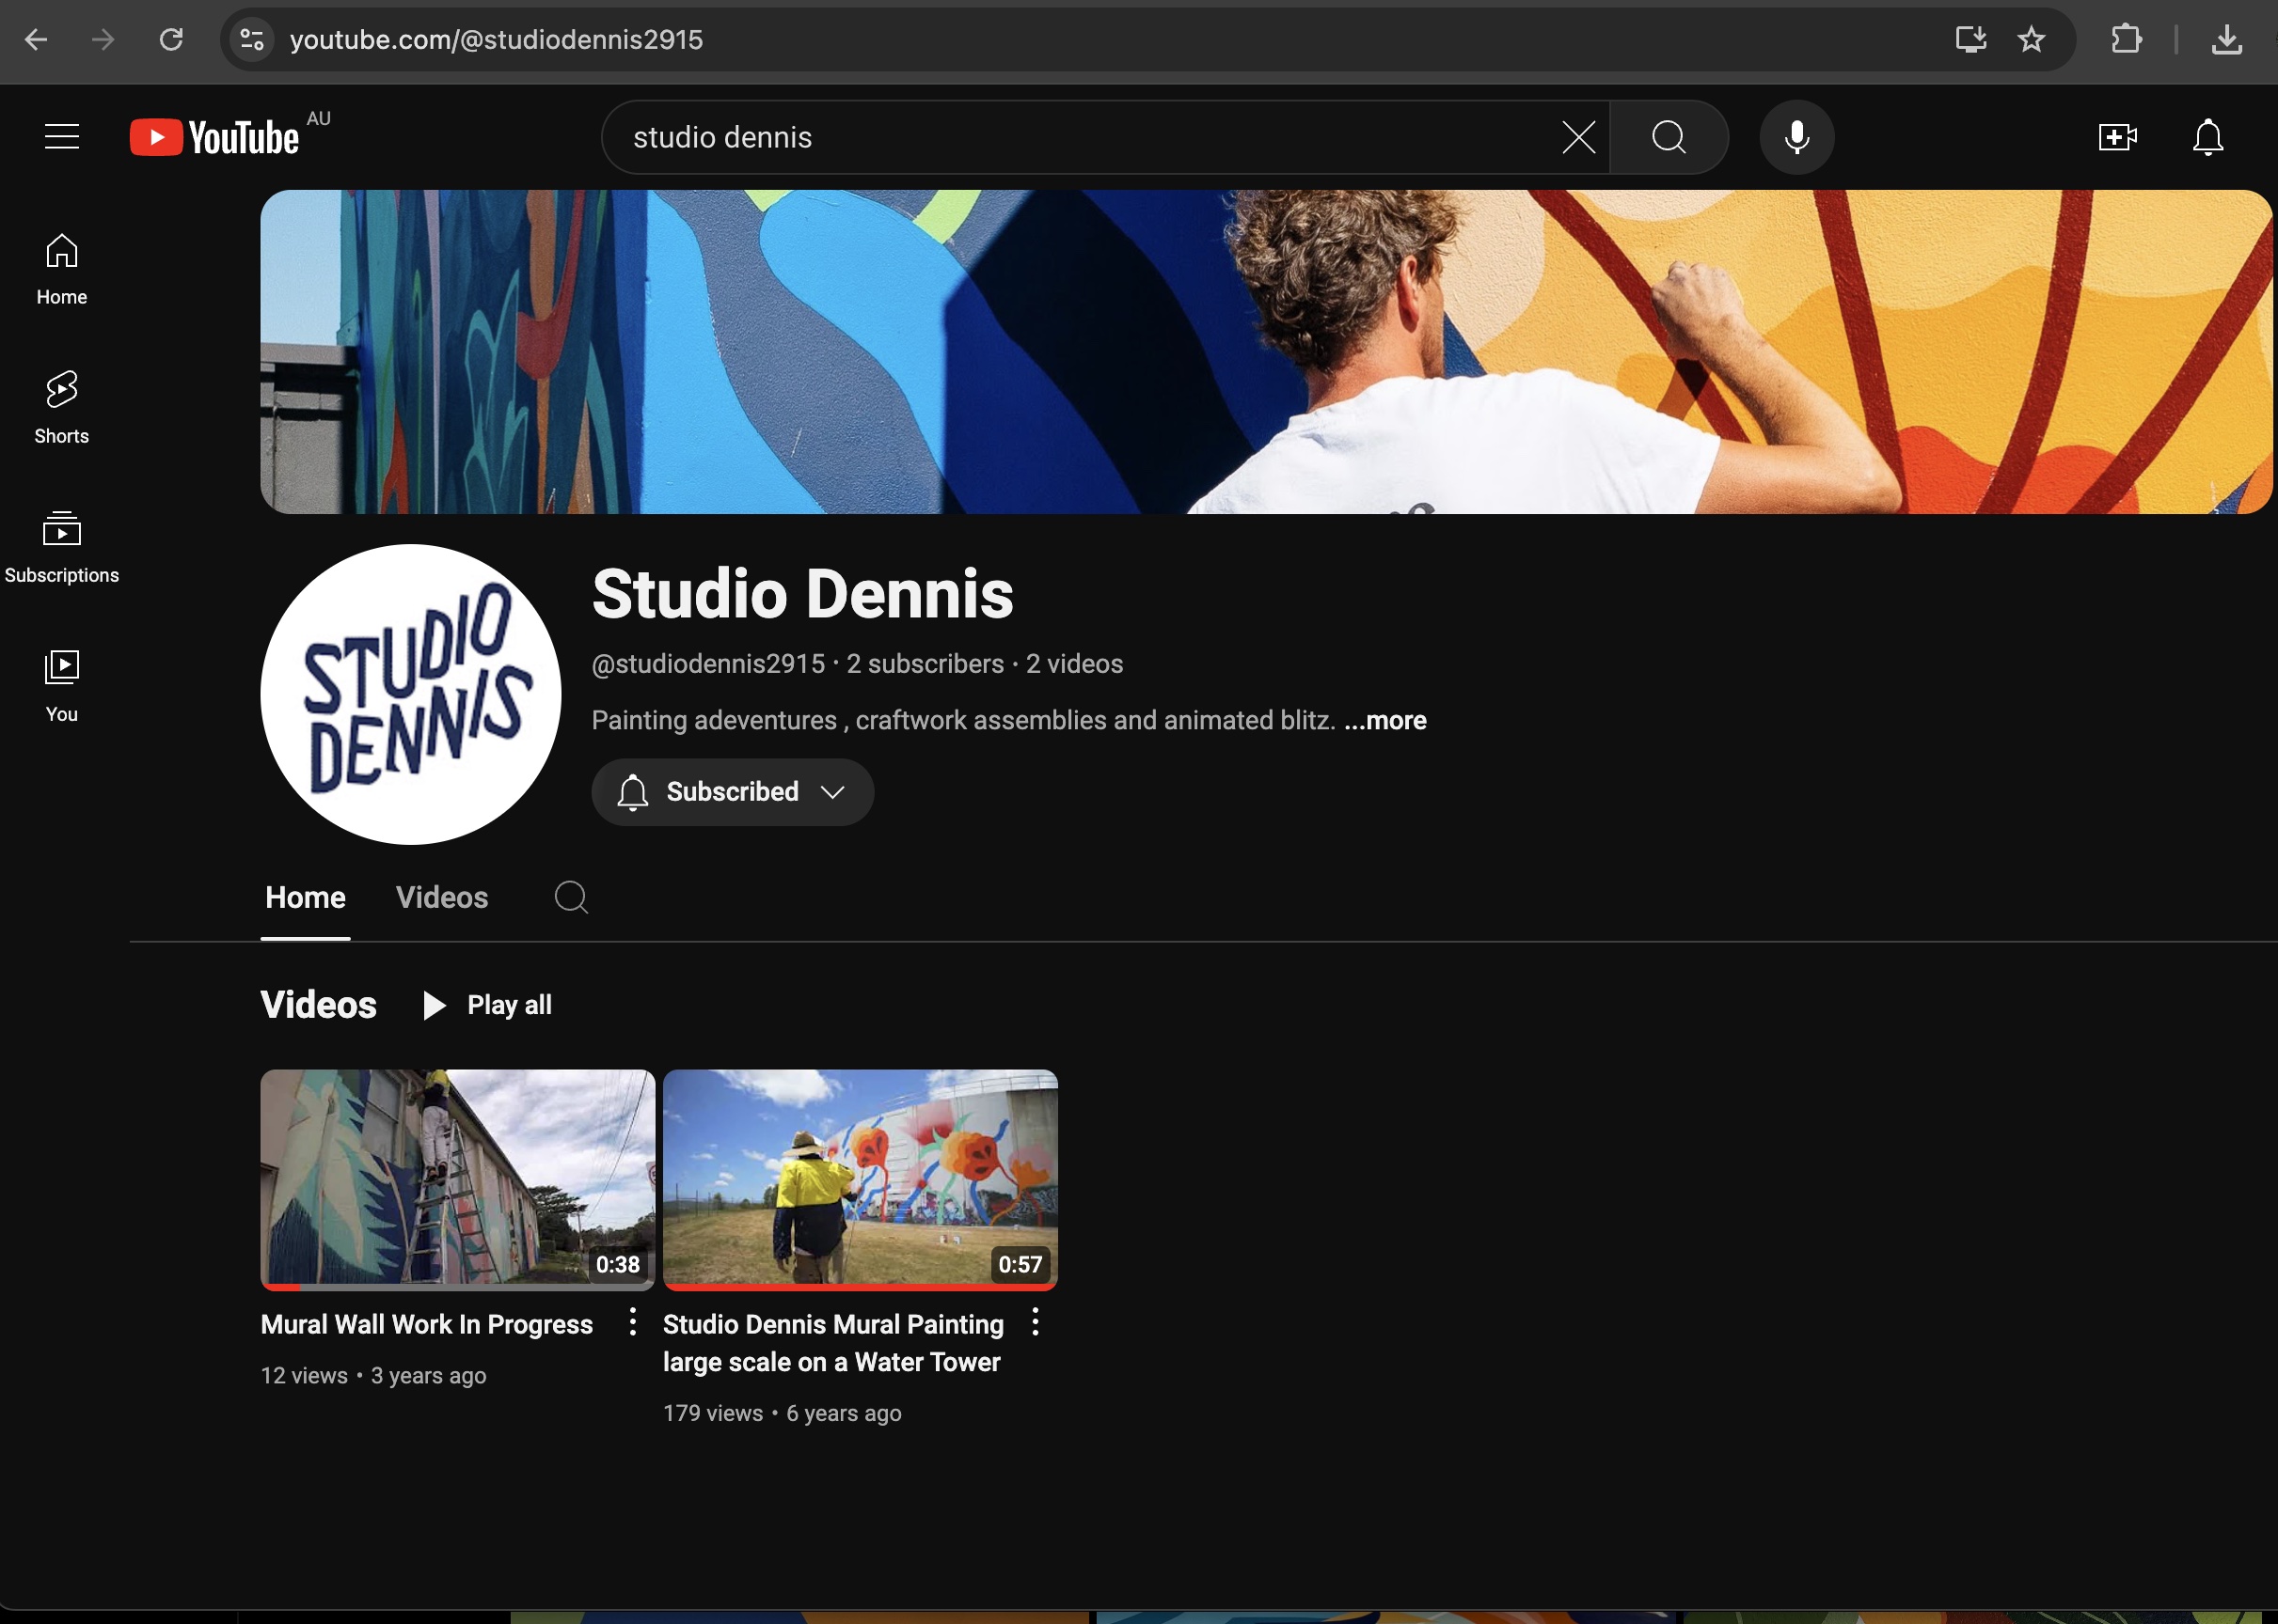
Task: Open the Water Tower video thumbnail
Action: coord(860,1180)
